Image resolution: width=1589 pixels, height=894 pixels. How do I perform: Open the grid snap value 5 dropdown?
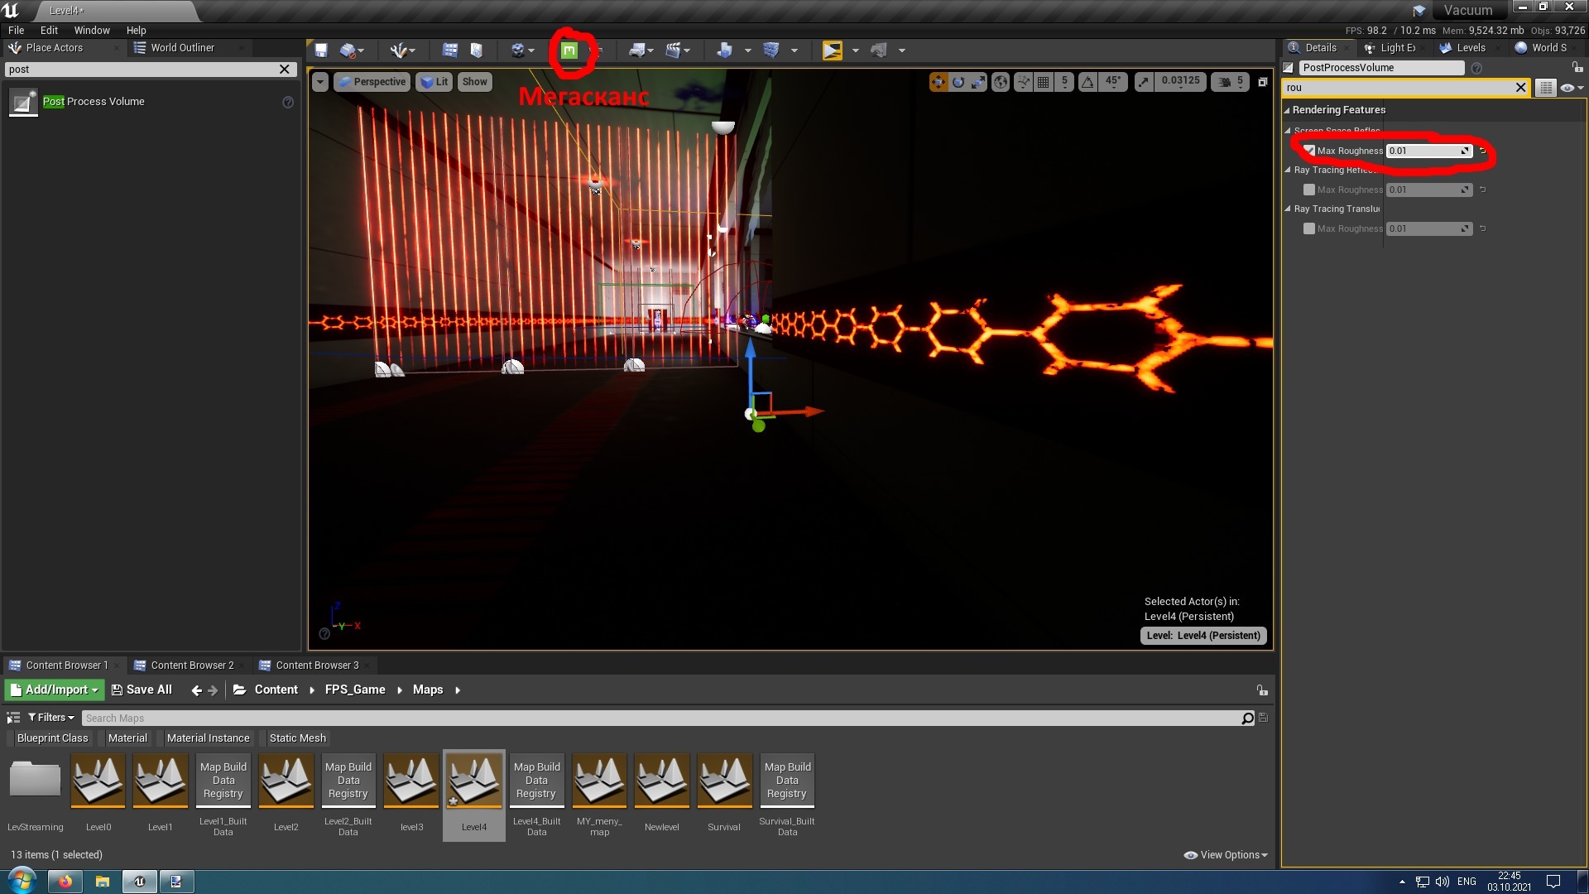(1064, 82)
